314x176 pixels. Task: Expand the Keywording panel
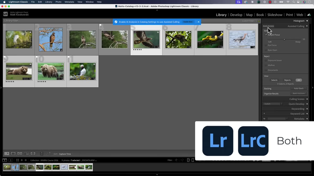click(x=307, y=109)
